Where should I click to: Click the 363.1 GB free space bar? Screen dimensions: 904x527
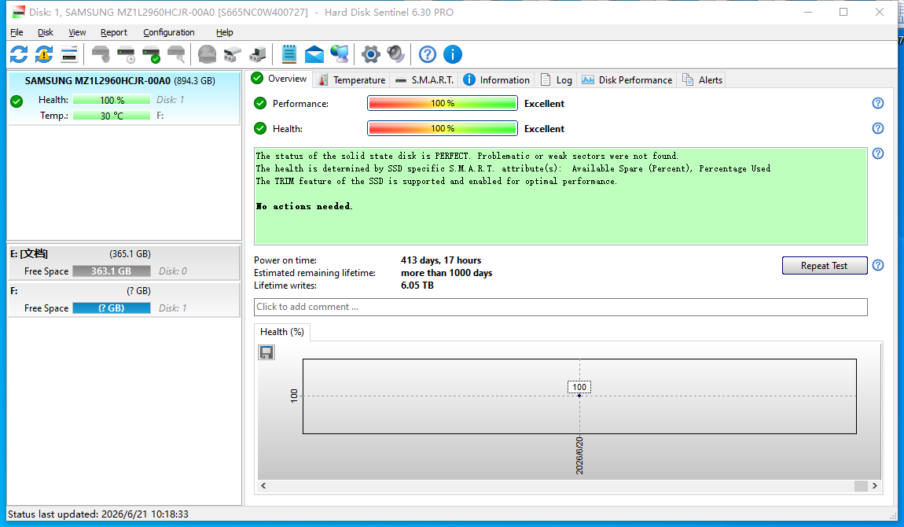112,271
